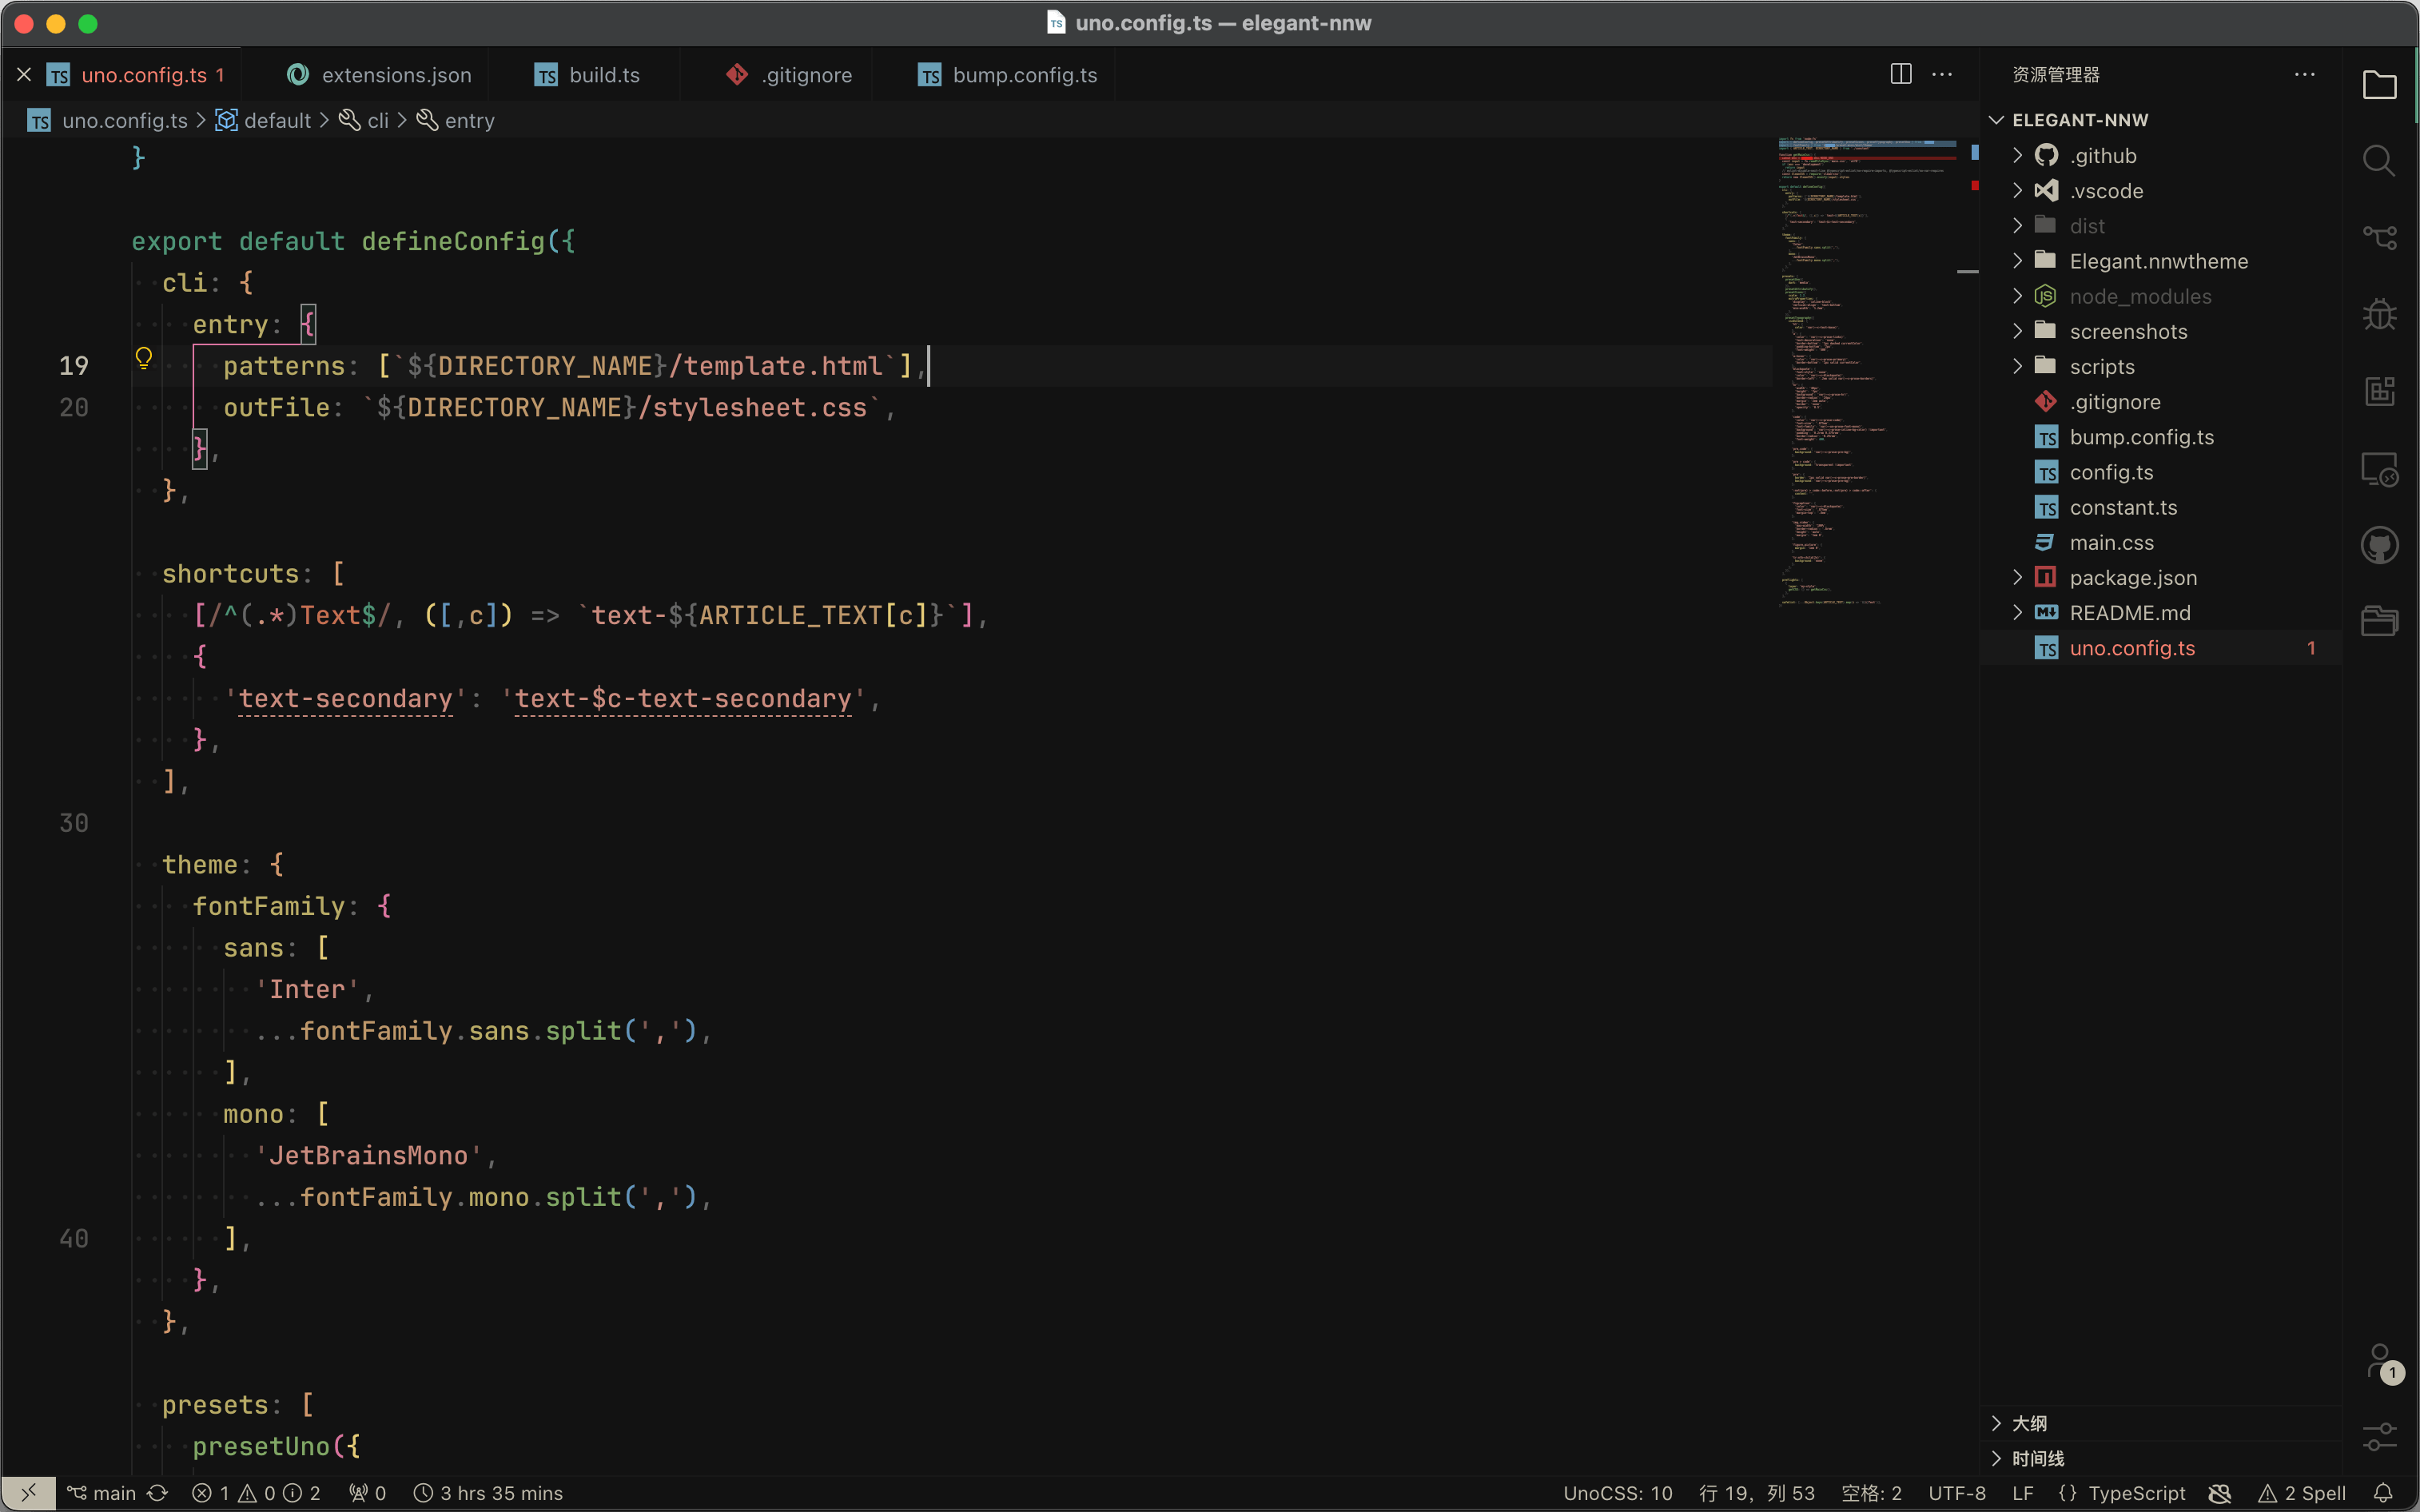Open the Source Control view icon

tap(2379, 238)
